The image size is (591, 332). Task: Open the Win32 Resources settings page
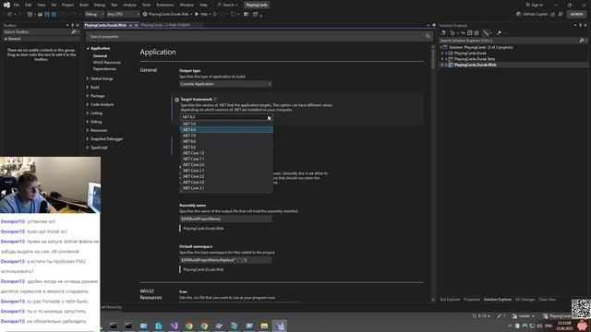click(107, 63)
